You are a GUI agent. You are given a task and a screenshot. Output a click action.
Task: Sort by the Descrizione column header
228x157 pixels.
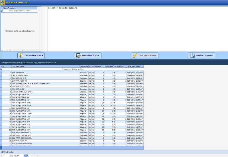tap(48, 67)
